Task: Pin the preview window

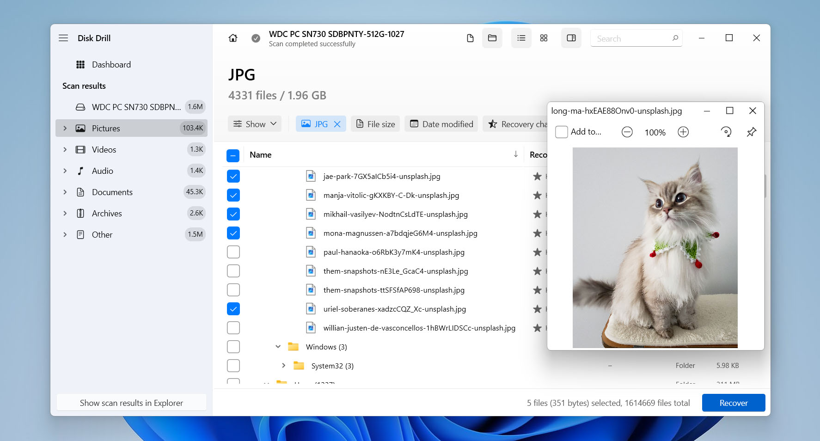Action: tap(752, 132)
